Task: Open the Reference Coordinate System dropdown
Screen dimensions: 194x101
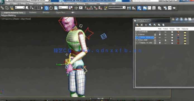Action: click(x=63, y=8)
